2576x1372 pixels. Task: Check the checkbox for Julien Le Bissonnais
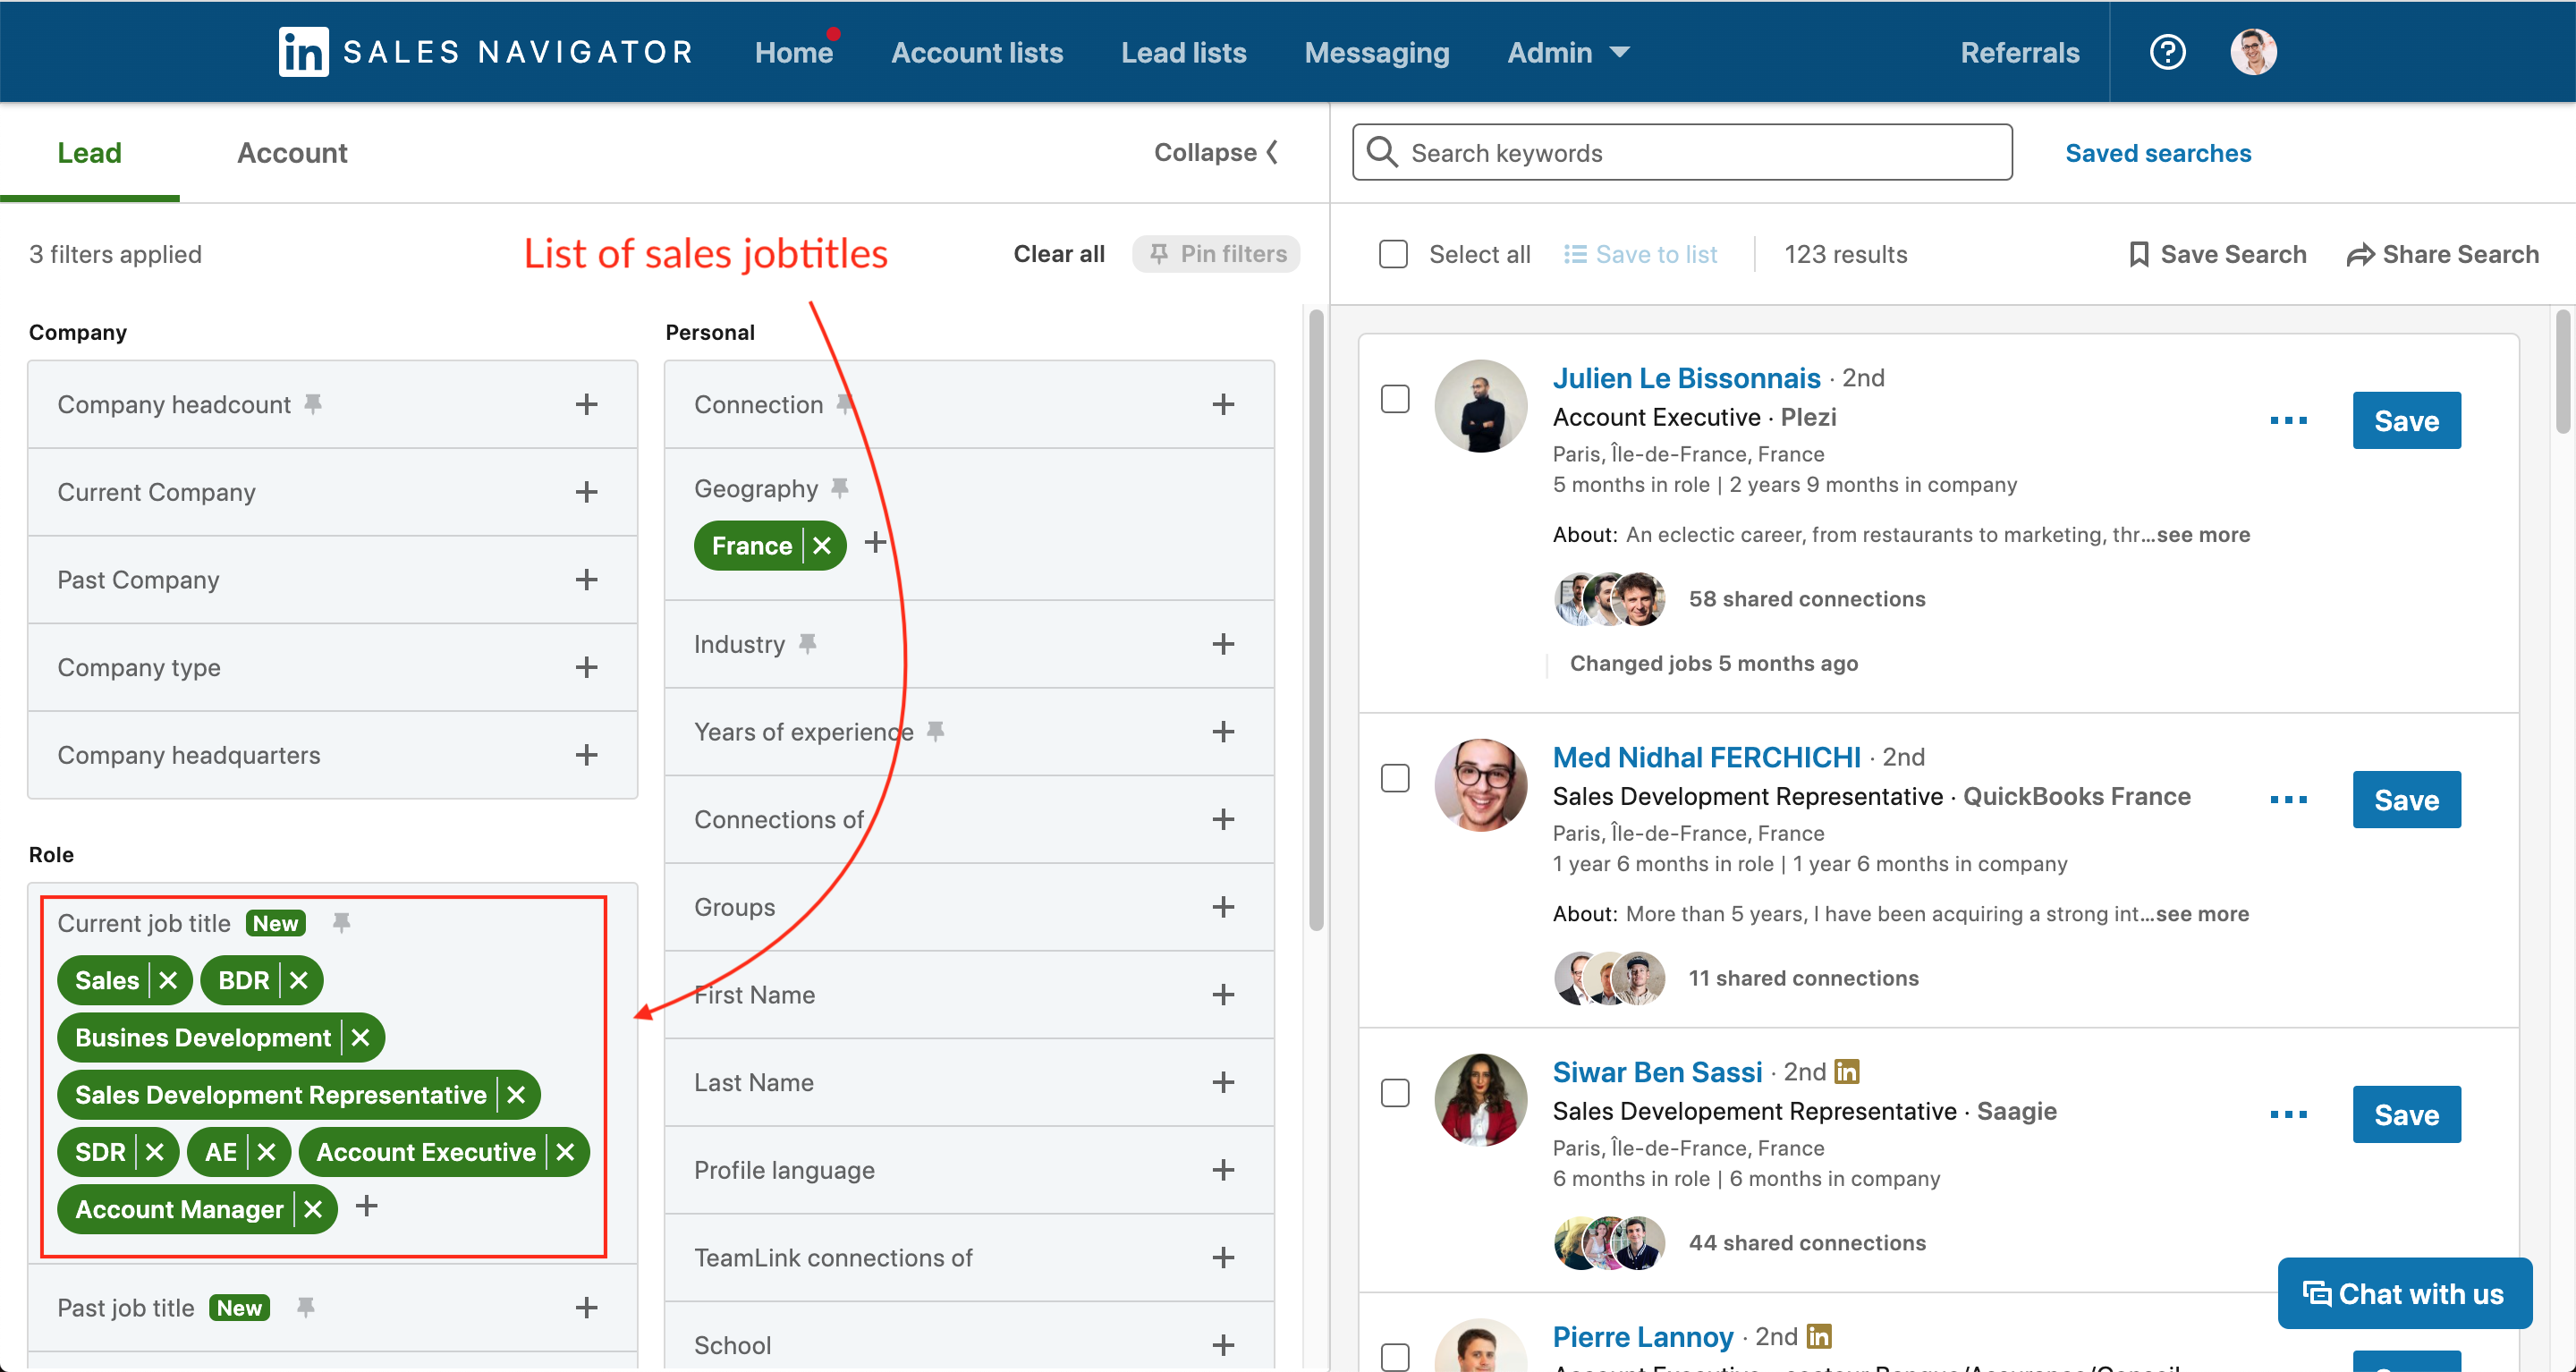[x=1395, y=397]
